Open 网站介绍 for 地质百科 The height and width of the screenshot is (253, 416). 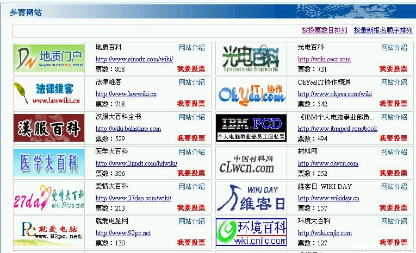[192, 48]
